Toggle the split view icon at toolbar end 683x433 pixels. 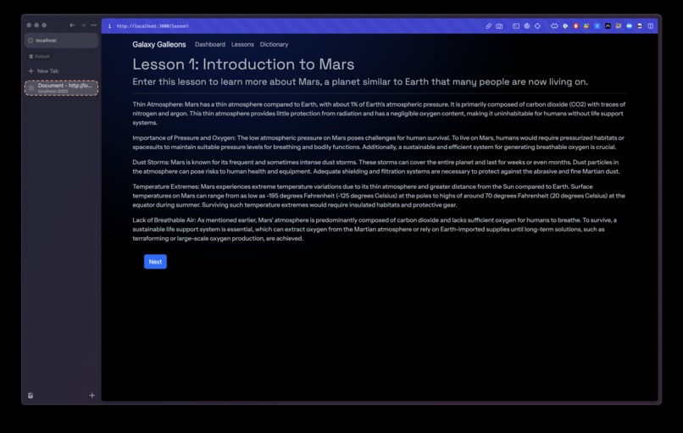tap(650, 26)
